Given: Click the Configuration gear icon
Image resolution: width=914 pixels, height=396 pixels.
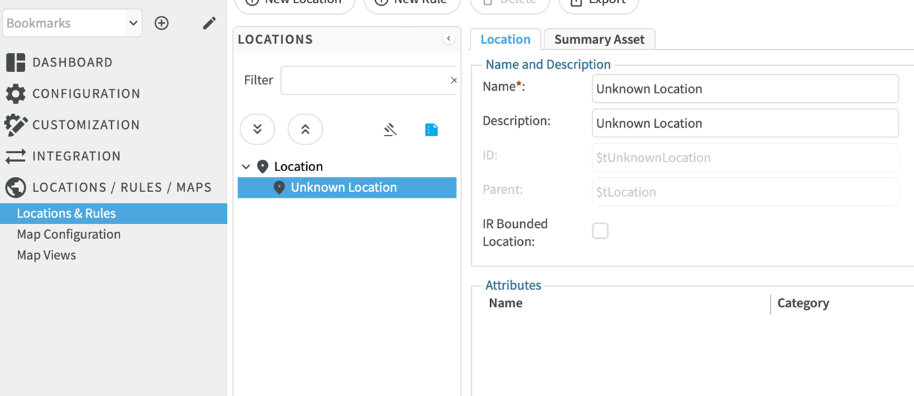Looking at the screenshot, I should pyautogui.click(x=15, y=94).
